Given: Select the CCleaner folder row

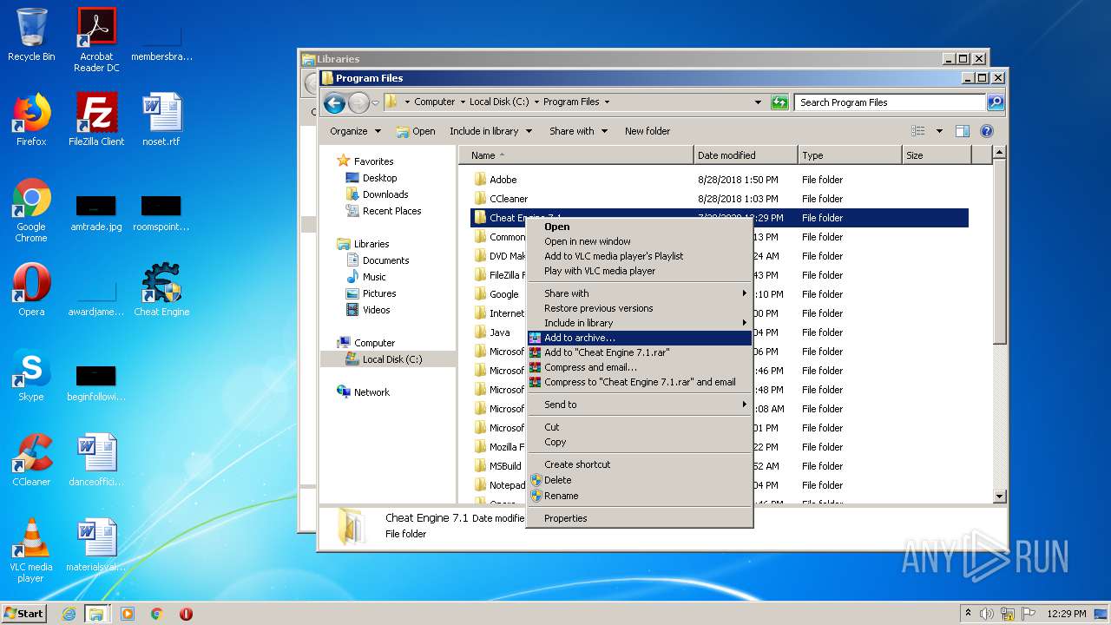Looking at the screenshot, I should (720, 199).
